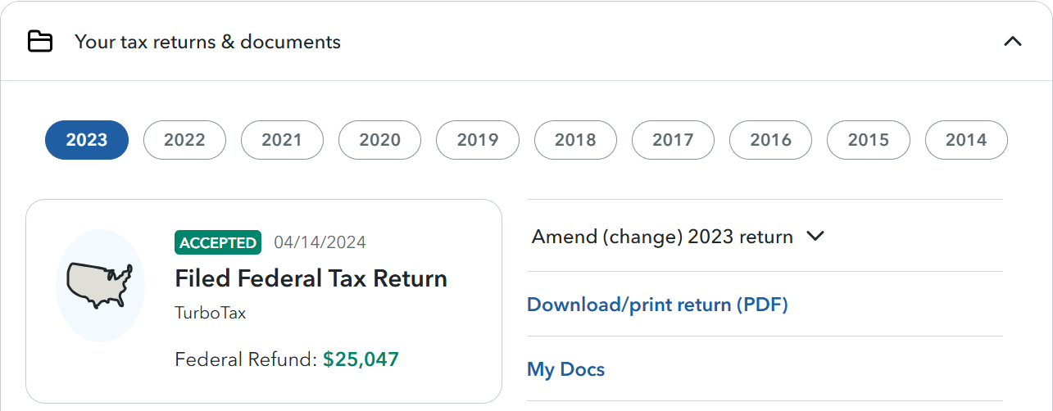Go to the 2015 tax year
This screenshot has width=1053, height=411.
869,140
